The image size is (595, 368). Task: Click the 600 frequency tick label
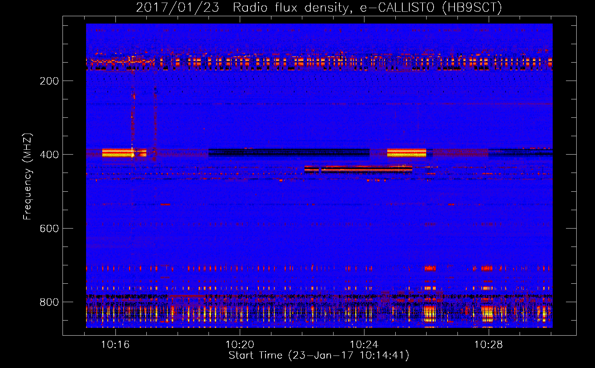tap(49, 229)
